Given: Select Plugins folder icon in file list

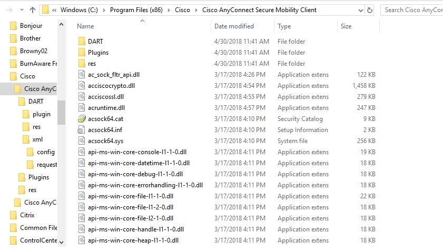Looking at the screenshot, I should tap(82, 53).
